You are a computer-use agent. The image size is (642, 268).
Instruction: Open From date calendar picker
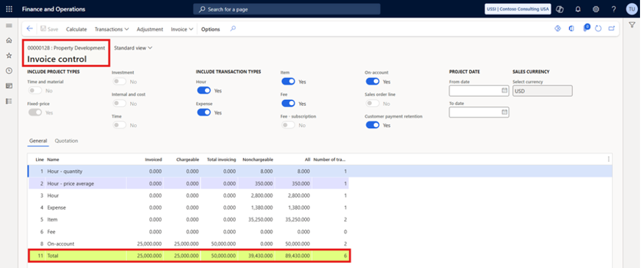pyautogui.click(x=505, y=91)
